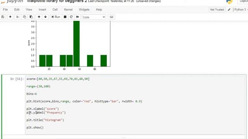Open the Edit menu
The height and width of the screenshot is (139, 248).
pos(17,10)
